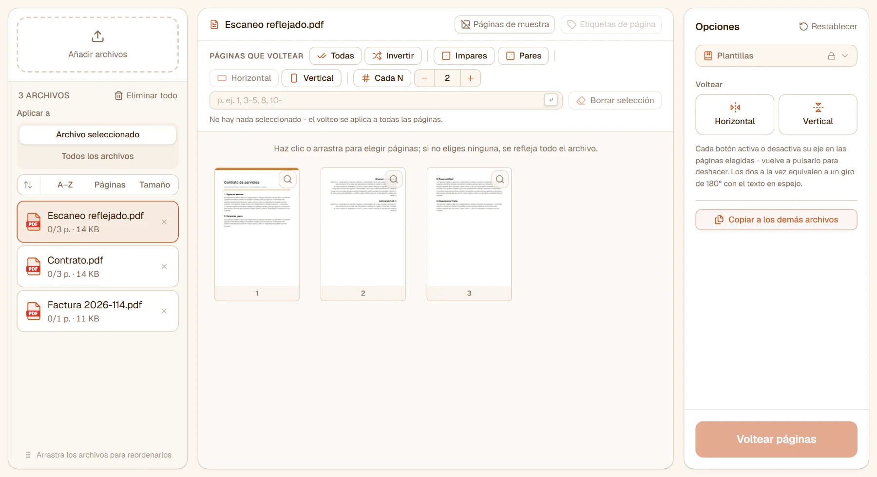877x477 pixels.
Task: Toggle Vertical flip in Opciones panel
Action: tap(818, 114)
